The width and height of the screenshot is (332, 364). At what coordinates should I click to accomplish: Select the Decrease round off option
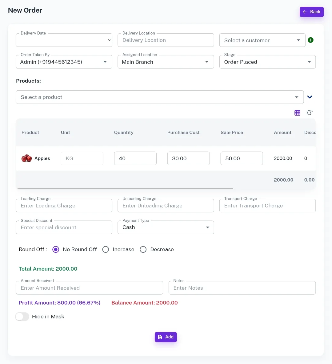pyautogui.click(x=143, y=249)
